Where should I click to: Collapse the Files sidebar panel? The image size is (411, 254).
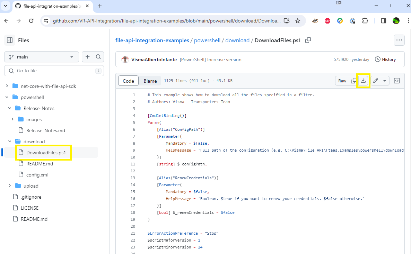point(9,40)
